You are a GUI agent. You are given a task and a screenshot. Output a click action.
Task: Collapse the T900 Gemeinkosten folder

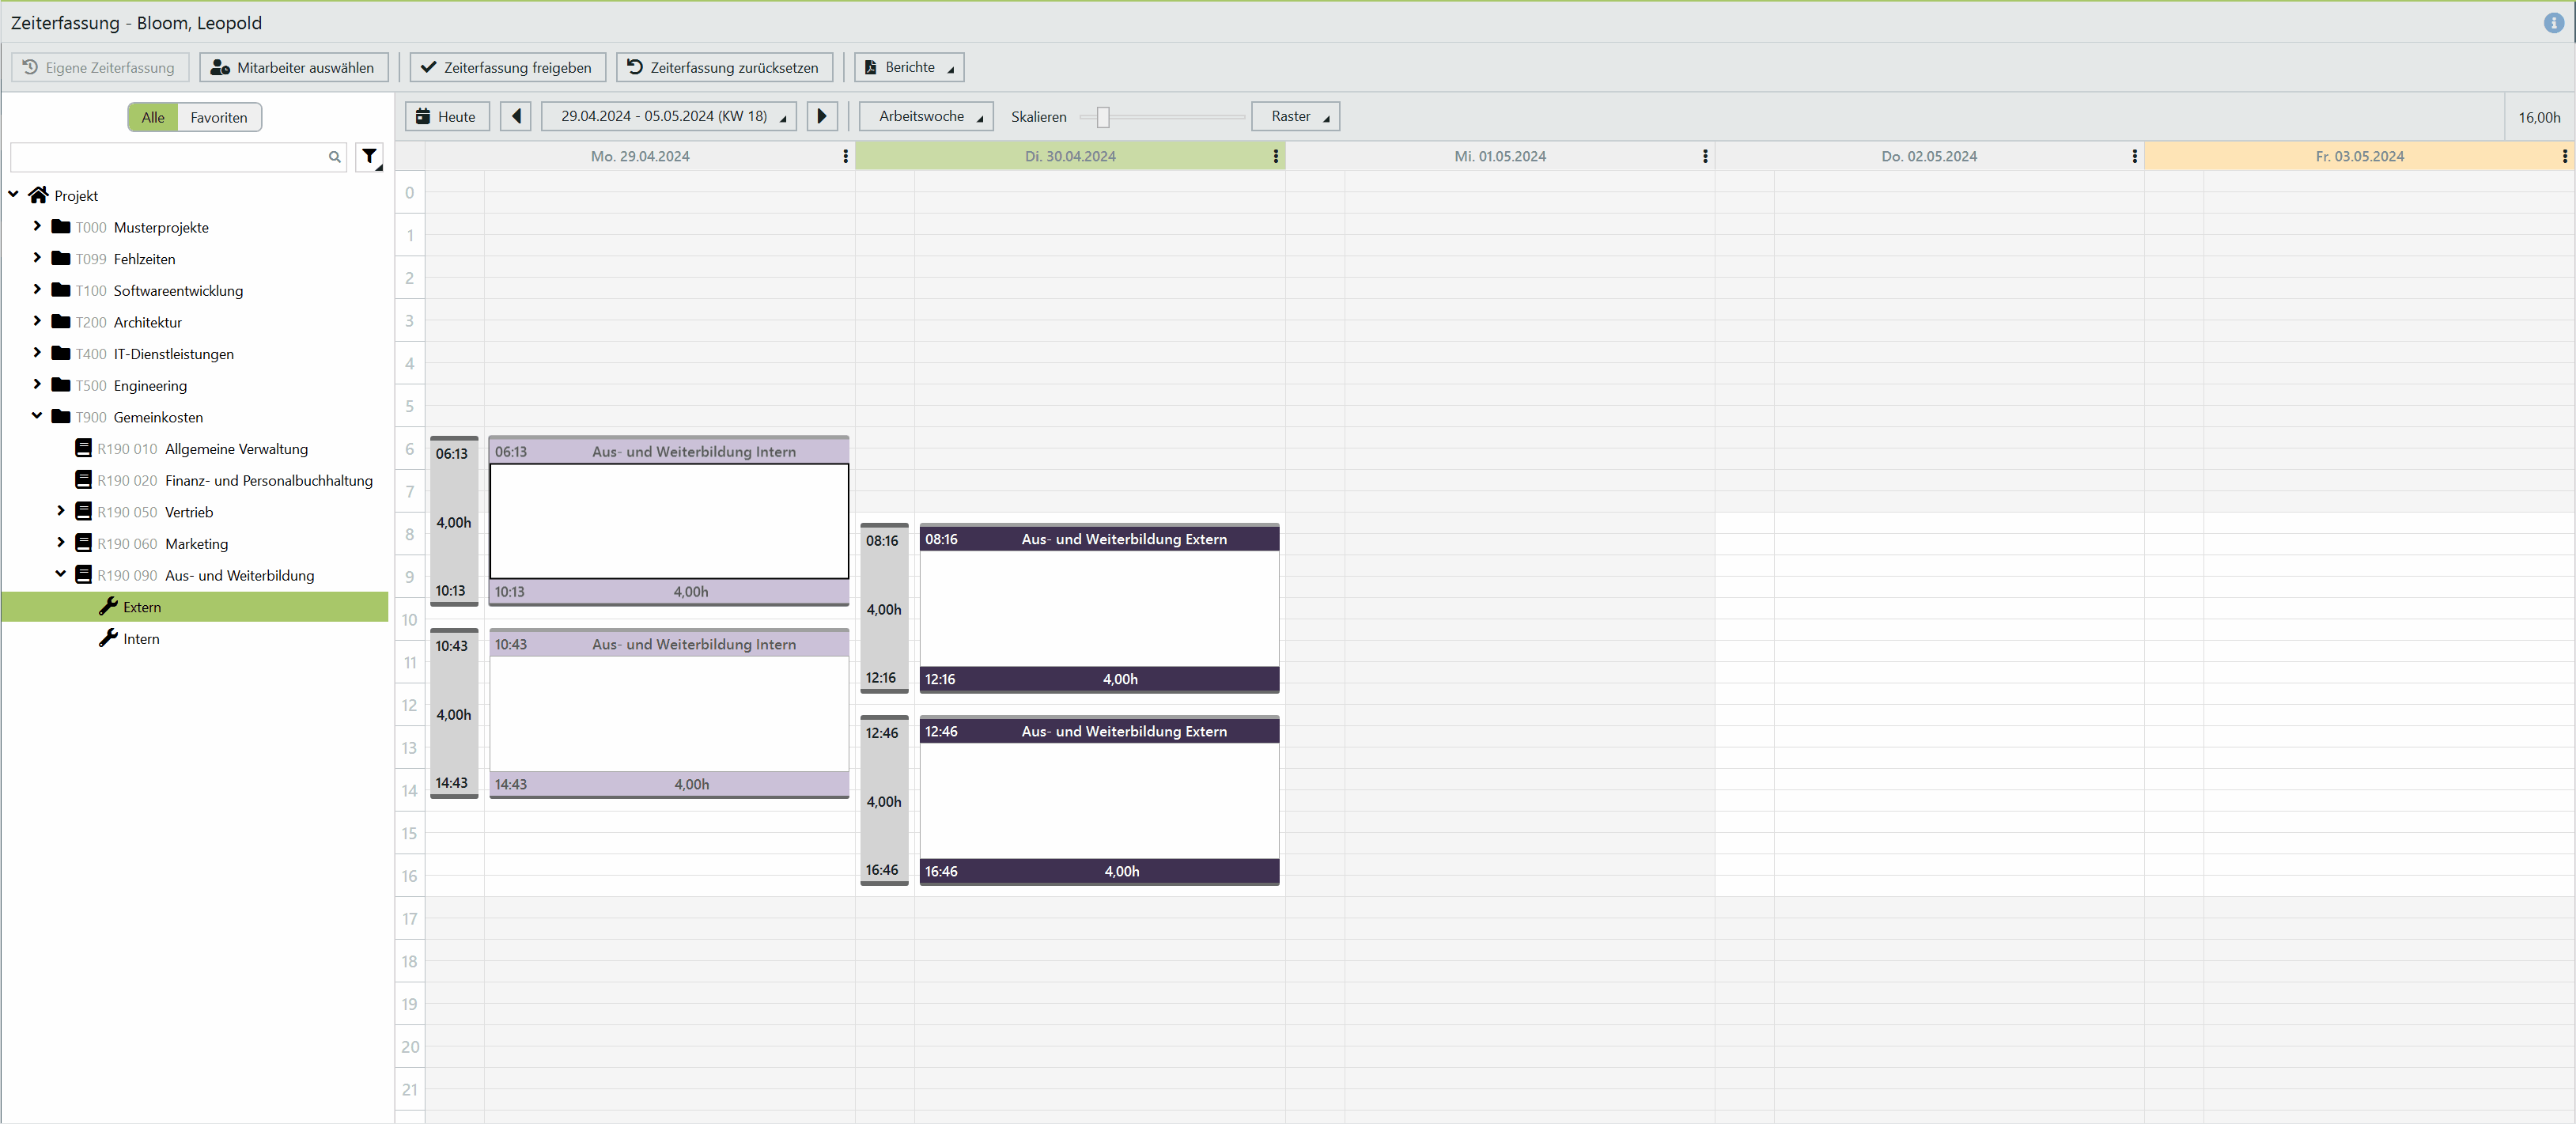(x=37, y=416)
